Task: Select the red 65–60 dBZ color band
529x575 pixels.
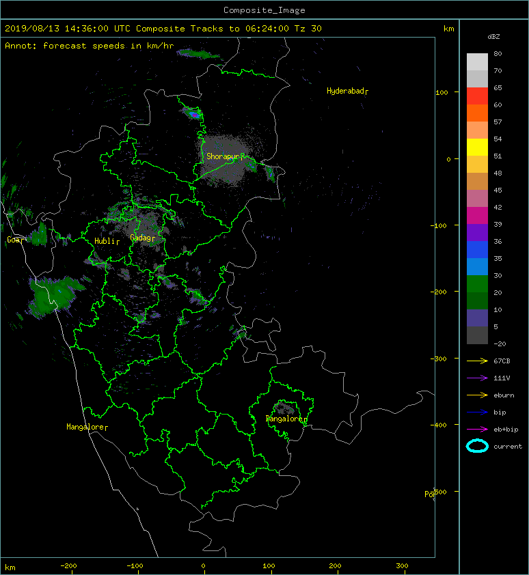Action: [x=477, y=96]
